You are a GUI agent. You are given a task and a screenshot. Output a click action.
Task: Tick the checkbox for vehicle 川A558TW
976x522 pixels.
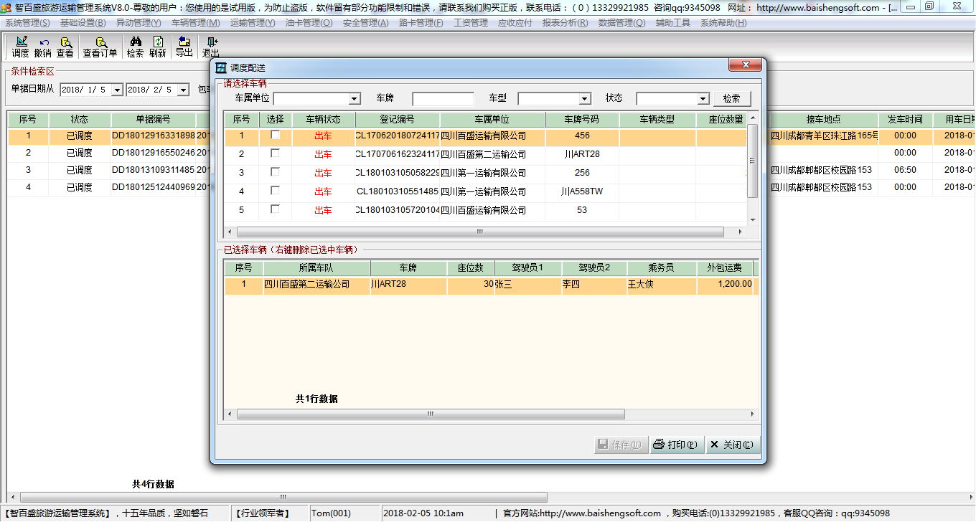click(275, 191)
